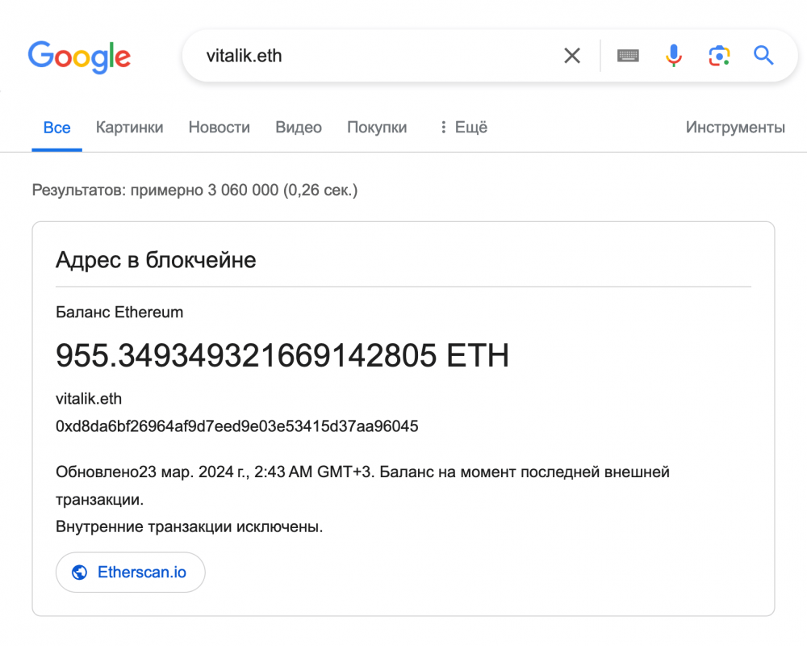Image resolution: width=807 pixels, height=646 pixels.
Task: Click the three-dot icon next to Ещё
Action: [x=443, y=128]
